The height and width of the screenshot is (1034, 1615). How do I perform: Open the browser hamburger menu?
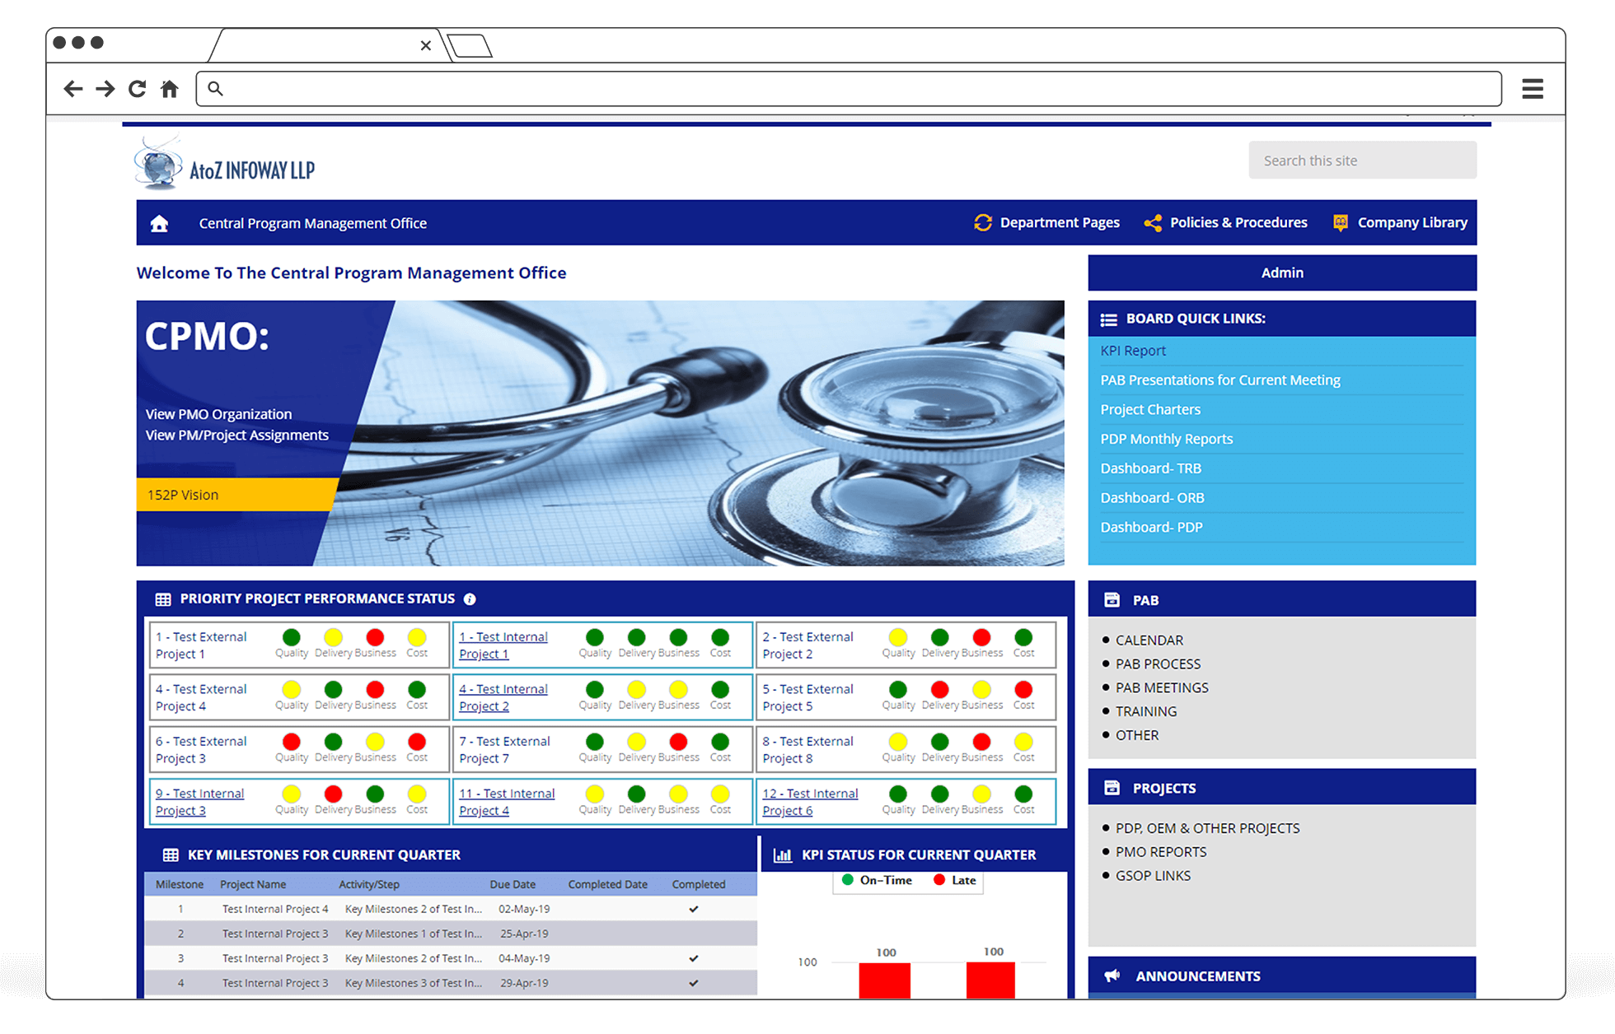pos(1532,88)
